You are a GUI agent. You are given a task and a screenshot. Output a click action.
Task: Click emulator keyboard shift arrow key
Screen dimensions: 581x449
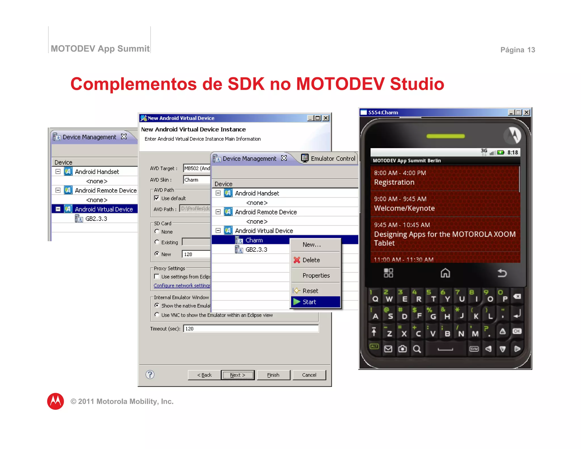(374, 331)
